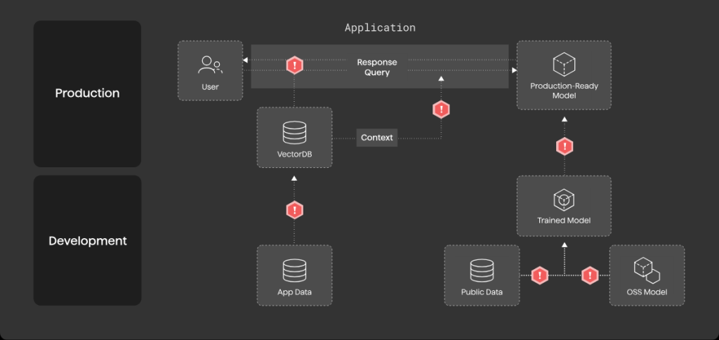This screenshot has width=719, height=340.
Task: Select the VectorDB database icon
Action: [x=294, y=133]
